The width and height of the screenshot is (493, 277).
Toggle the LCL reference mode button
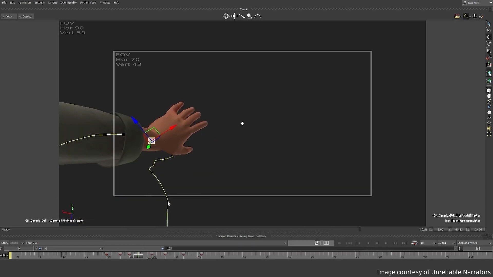pyautogui.click(x=489, y=30)
